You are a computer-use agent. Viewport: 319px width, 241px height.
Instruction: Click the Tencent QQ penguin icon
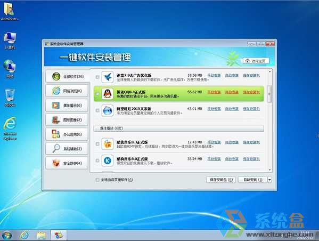(108, 94)
